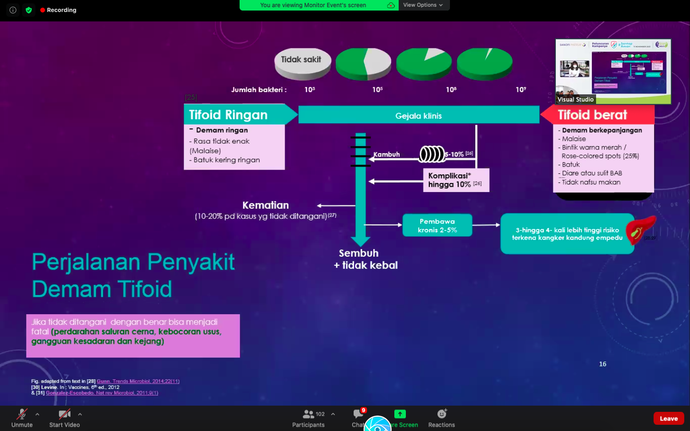This screenshot has height=431, width=690.
Task: Open the Gunn Trends Microbiol reference link
Action: coord(138,381)
